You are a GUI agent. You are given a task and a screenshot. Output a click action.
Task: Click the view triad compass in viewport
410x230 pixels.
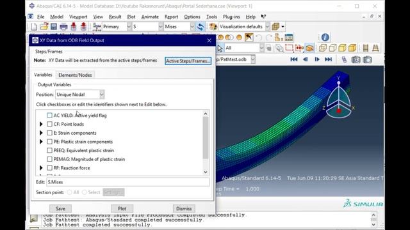339,97
